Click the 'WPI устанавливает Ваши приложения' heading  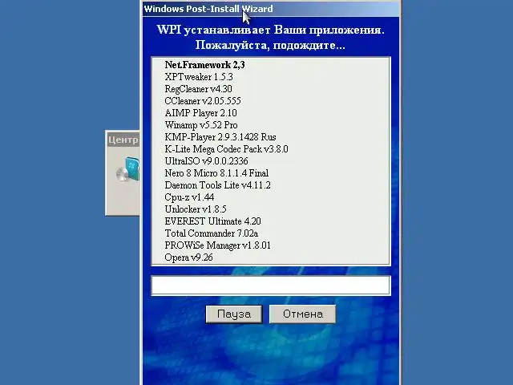click(x=271, y=30)
